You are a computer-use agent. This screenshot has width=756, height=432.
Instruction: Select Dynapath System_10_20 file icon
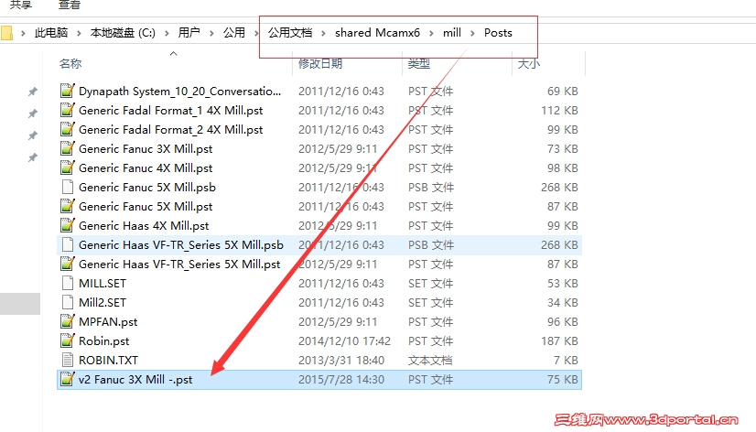click(68, 91)
